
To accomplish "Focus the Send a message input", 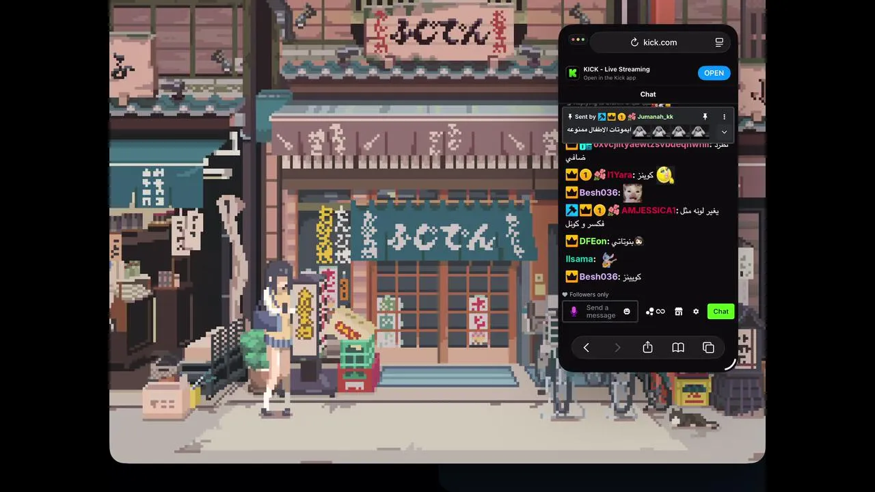I will [601, 312].
